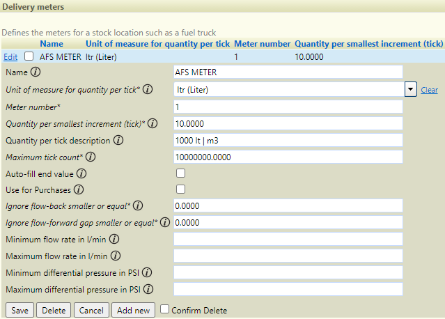Click info icon for Ignore flow-back smaller or equal
Image resolution: width=445 pixels, height=319 pixels.
coord(138,205)
